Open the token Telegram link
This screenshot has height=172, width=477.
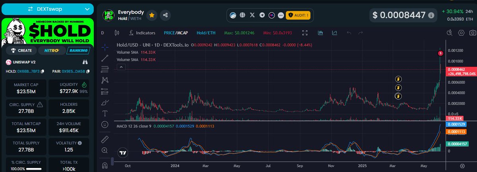262,15
